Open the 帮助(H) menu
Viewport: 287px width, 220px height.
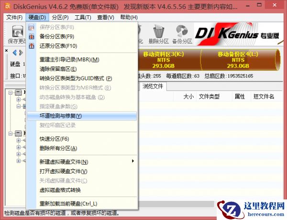[129, 18]
